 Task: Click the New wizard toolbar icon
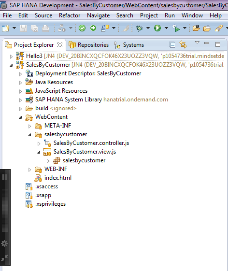click(5, 28)
